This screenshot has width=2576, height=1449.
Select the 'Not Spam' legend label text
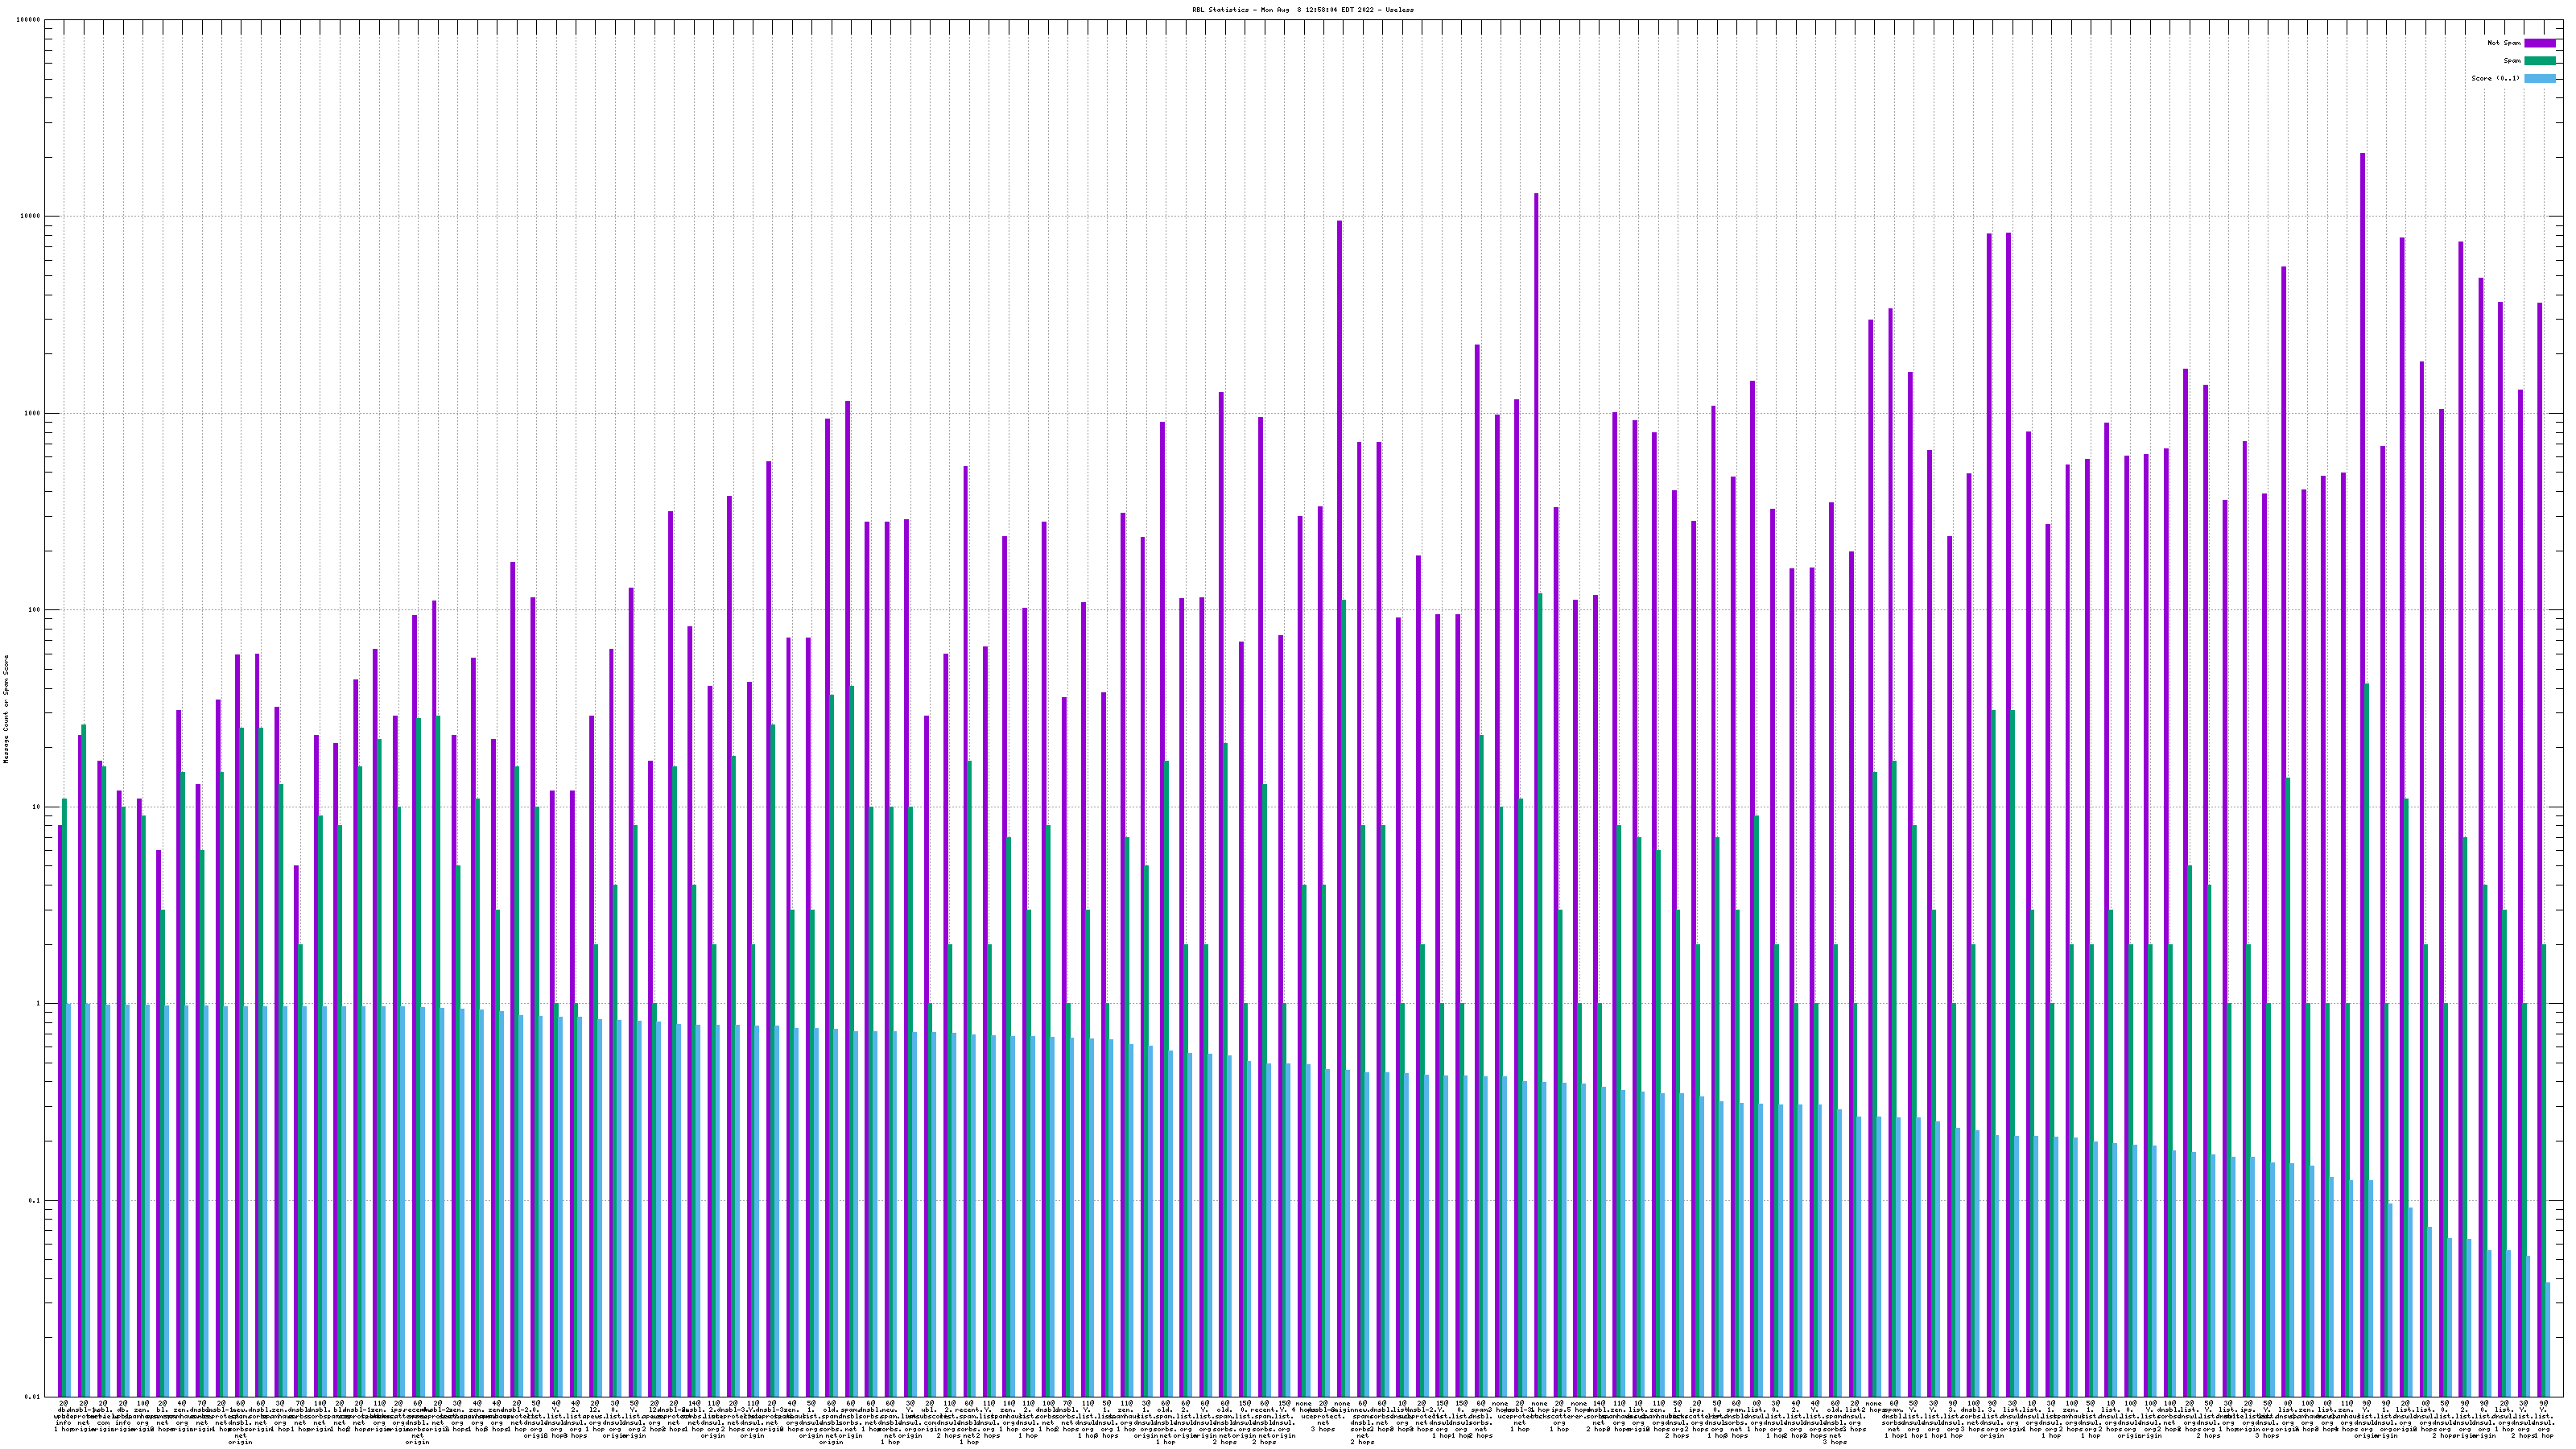(x=2504, y=43)
